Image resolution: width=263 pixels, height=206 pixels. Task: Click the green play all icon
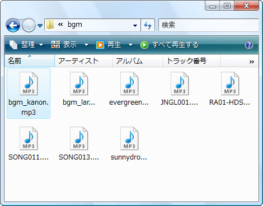point(144,45)
